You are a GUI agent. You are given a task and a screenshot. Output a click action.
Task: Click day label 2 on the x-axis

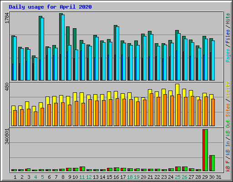[22, 177]
